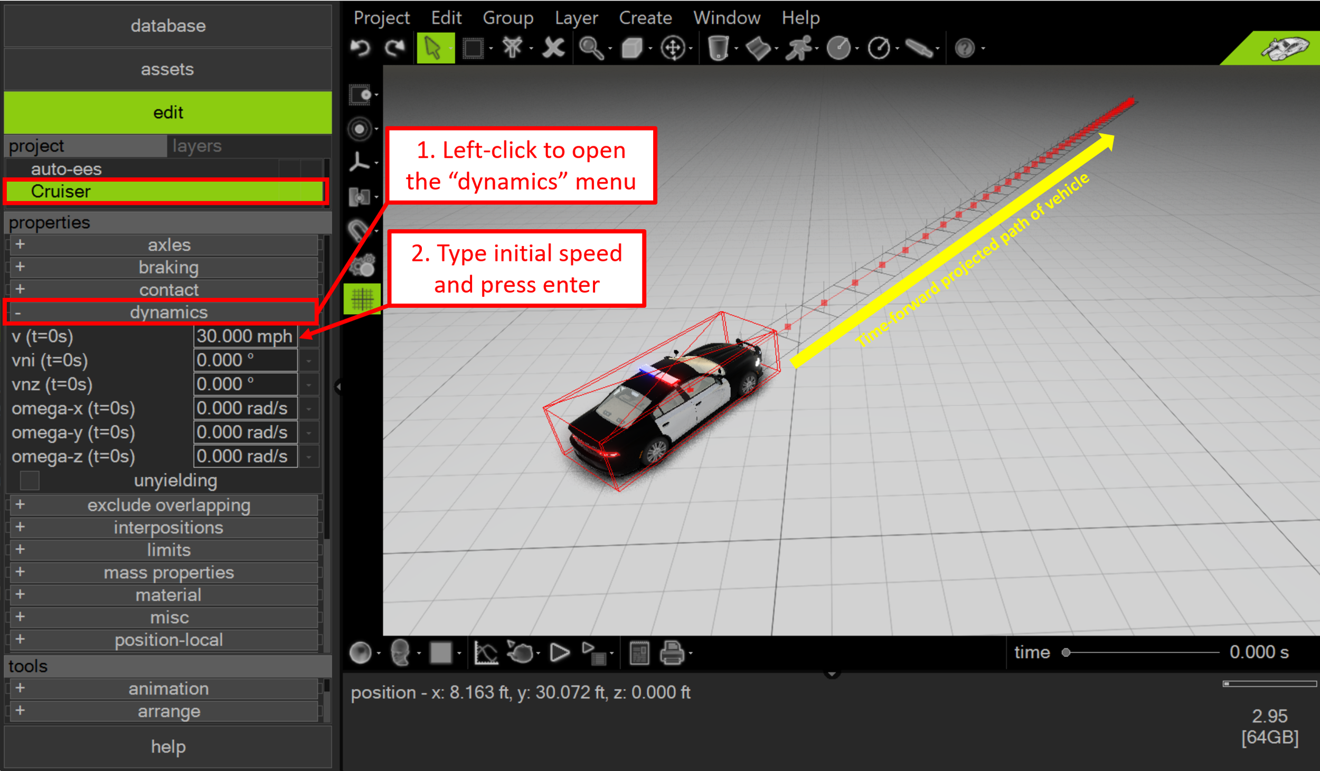Click the undo arrow icon
The width and height of the screenshot is (1320, 771).
[x=361, y=48]
